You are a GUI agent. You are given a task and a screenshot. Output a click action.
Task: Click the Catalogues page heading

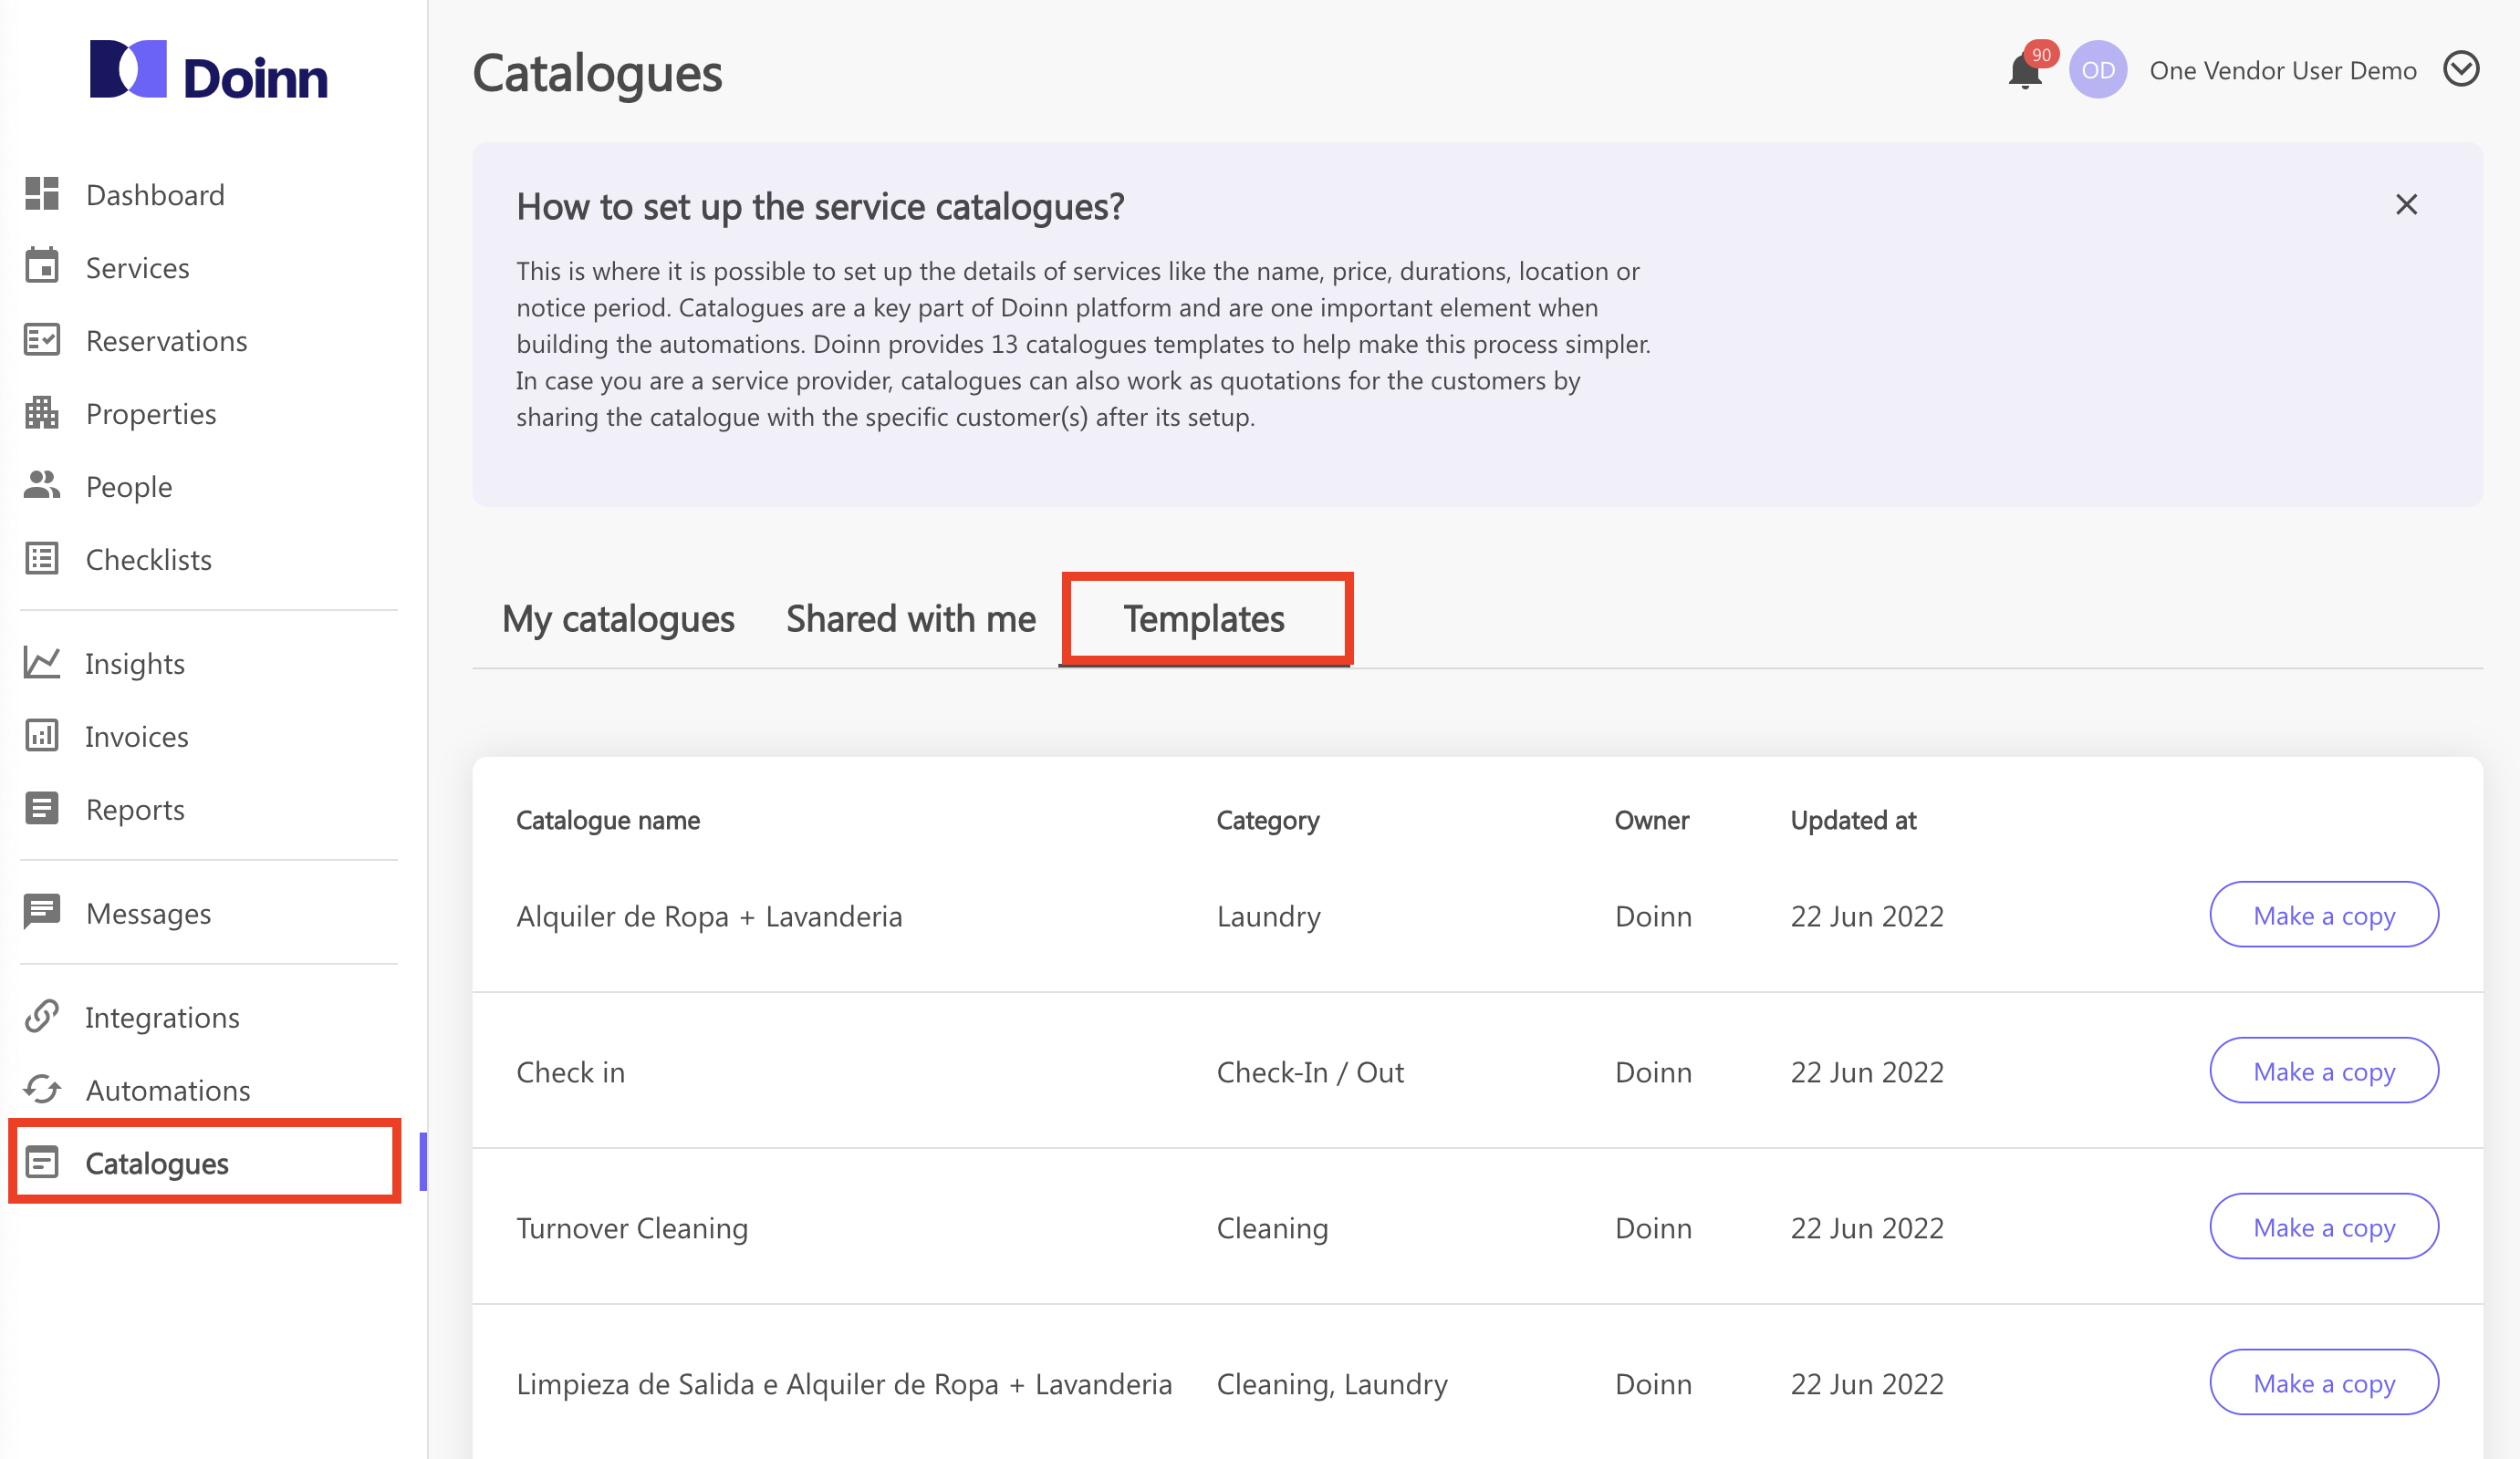pyautogui.click(x=597, y=73)
